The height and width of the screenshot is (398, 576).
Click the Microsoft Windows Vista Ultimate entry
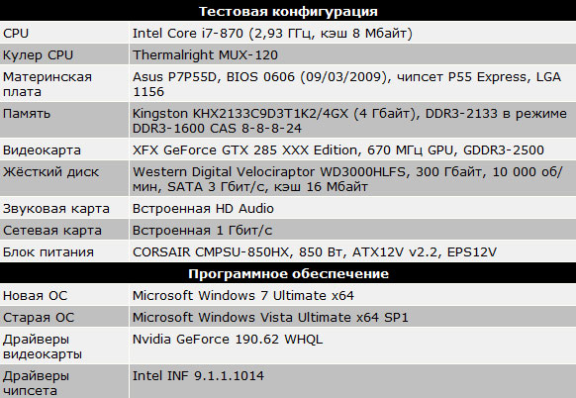point(270,317)
